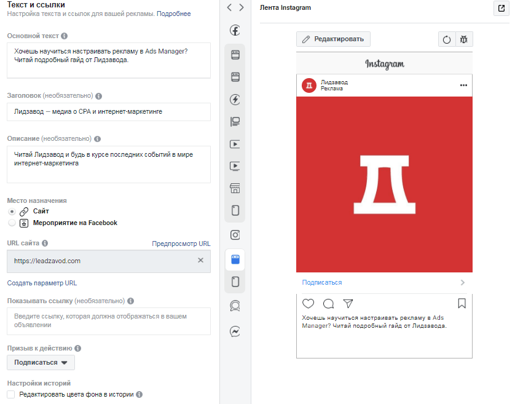Select the Marketplace storefront icon
Screen dimensions: 515x404
(x=235, y=188)
